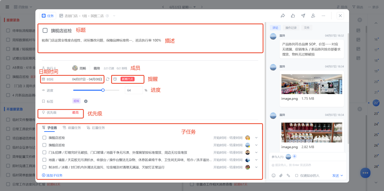Click 添加子任务 link

coord(52,175)
